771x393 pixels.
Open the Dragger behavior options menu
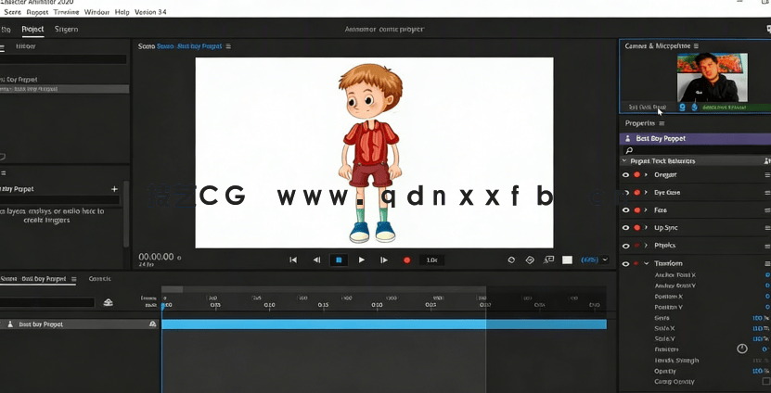coord(767,175)
